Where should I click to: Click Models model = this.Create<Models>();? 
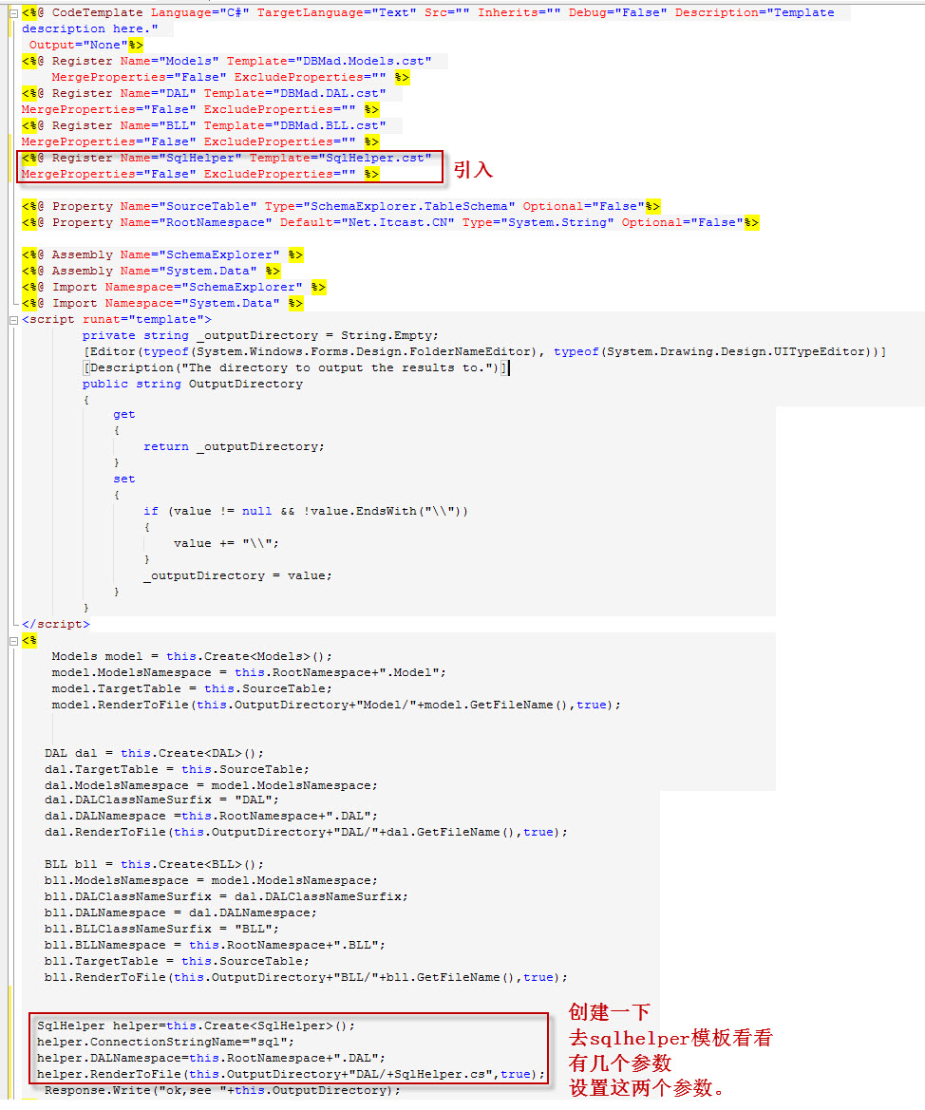point(192,657)
